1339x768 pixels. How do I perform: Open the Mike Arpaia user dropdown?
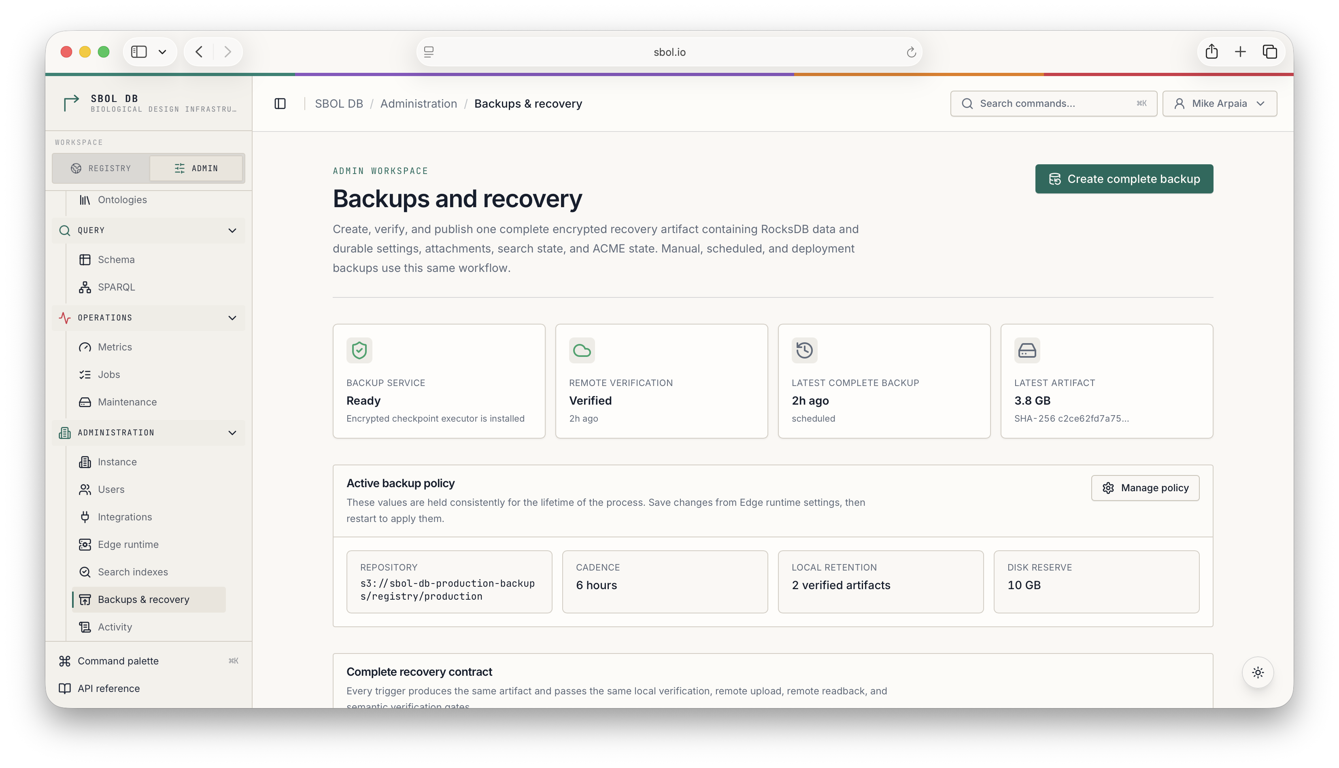coord(1219,104)
